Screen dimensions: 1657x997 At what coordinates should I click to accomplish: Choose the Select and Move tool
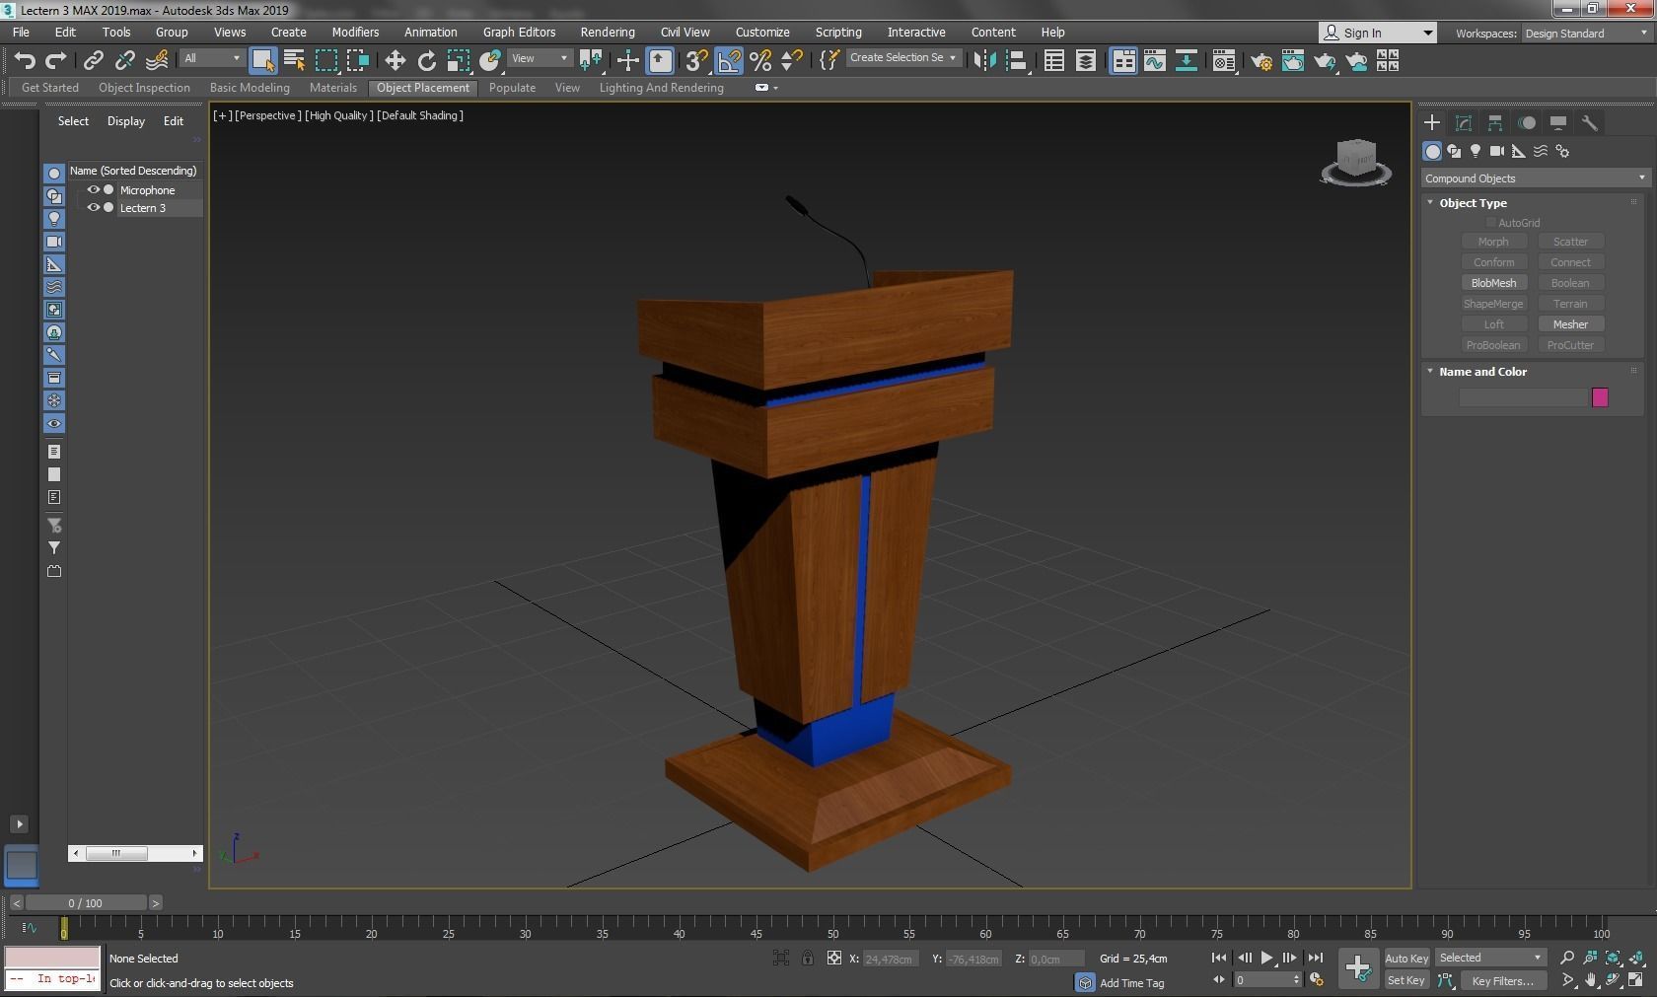(395, 61)
